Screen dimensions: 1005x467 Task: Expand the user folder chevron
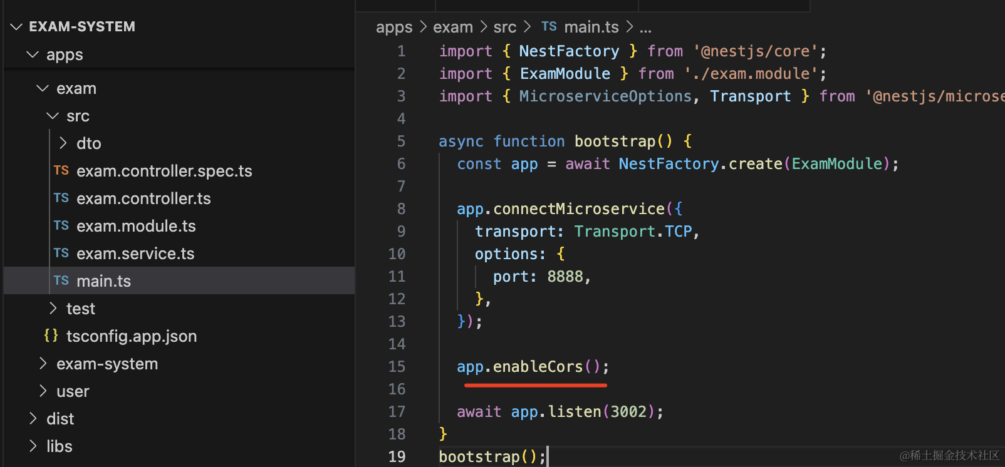click(x=43, y=391)
